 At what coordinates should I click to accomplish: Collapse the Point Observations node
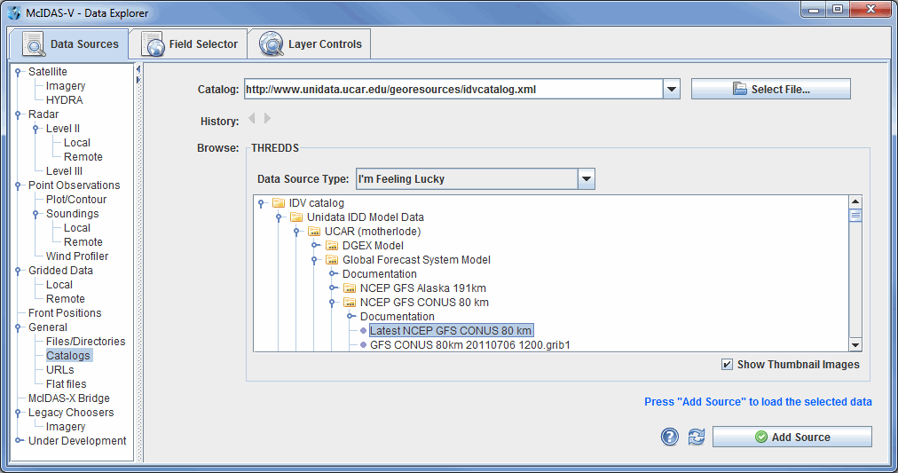[19, 185]
